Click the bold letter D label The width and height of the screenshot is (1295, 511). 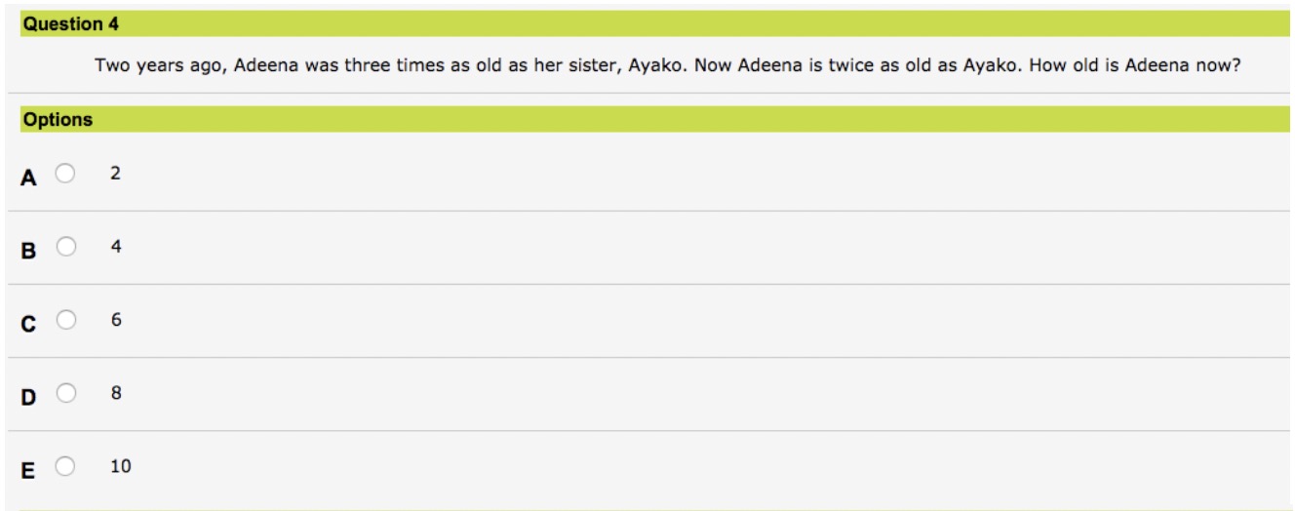point(29,397)
